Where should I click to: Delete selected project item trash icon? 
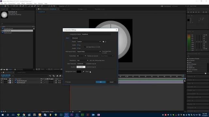pyautogui.click(x=15, y=69)
